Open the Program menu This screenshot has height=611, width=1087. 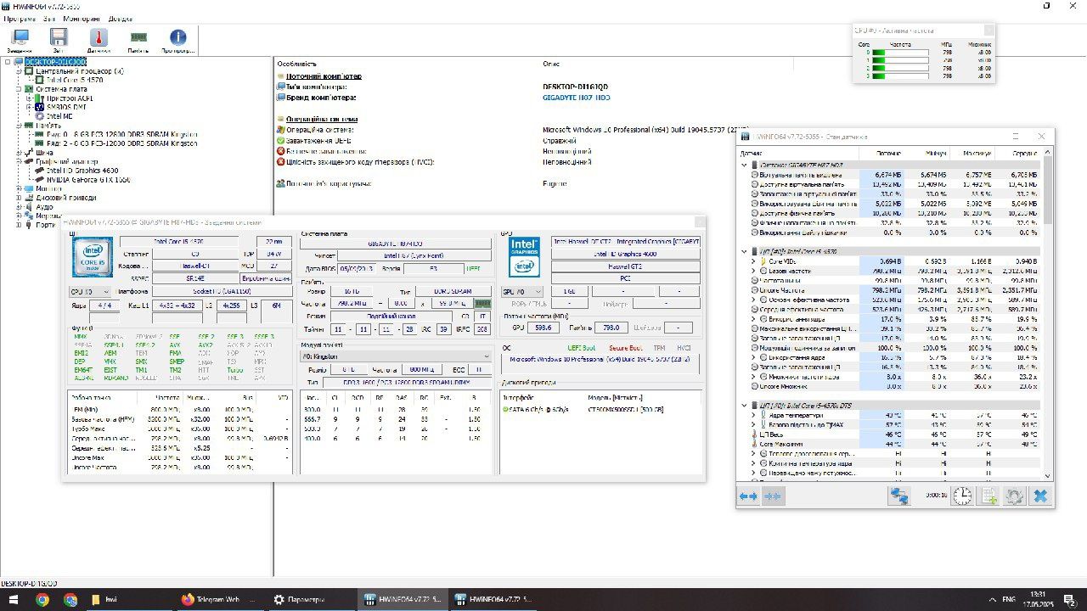tap(19, 18)
